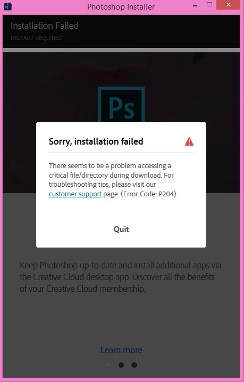Open the customer support link
244x382 pixels.
click(75, 194)
